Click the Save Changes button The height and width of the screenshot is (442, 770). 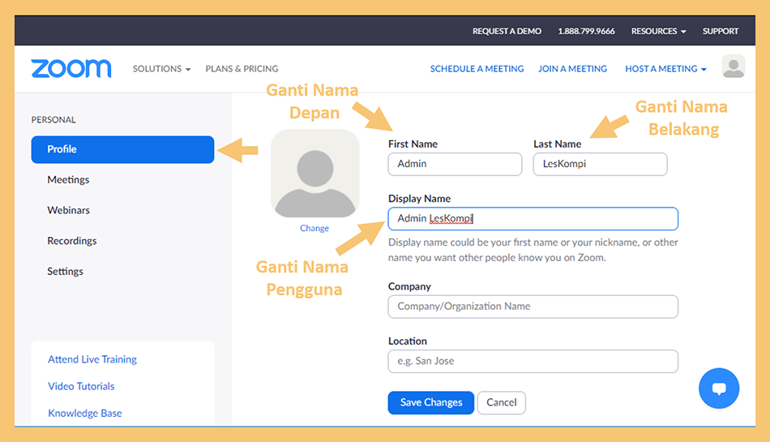coord(431,403)
